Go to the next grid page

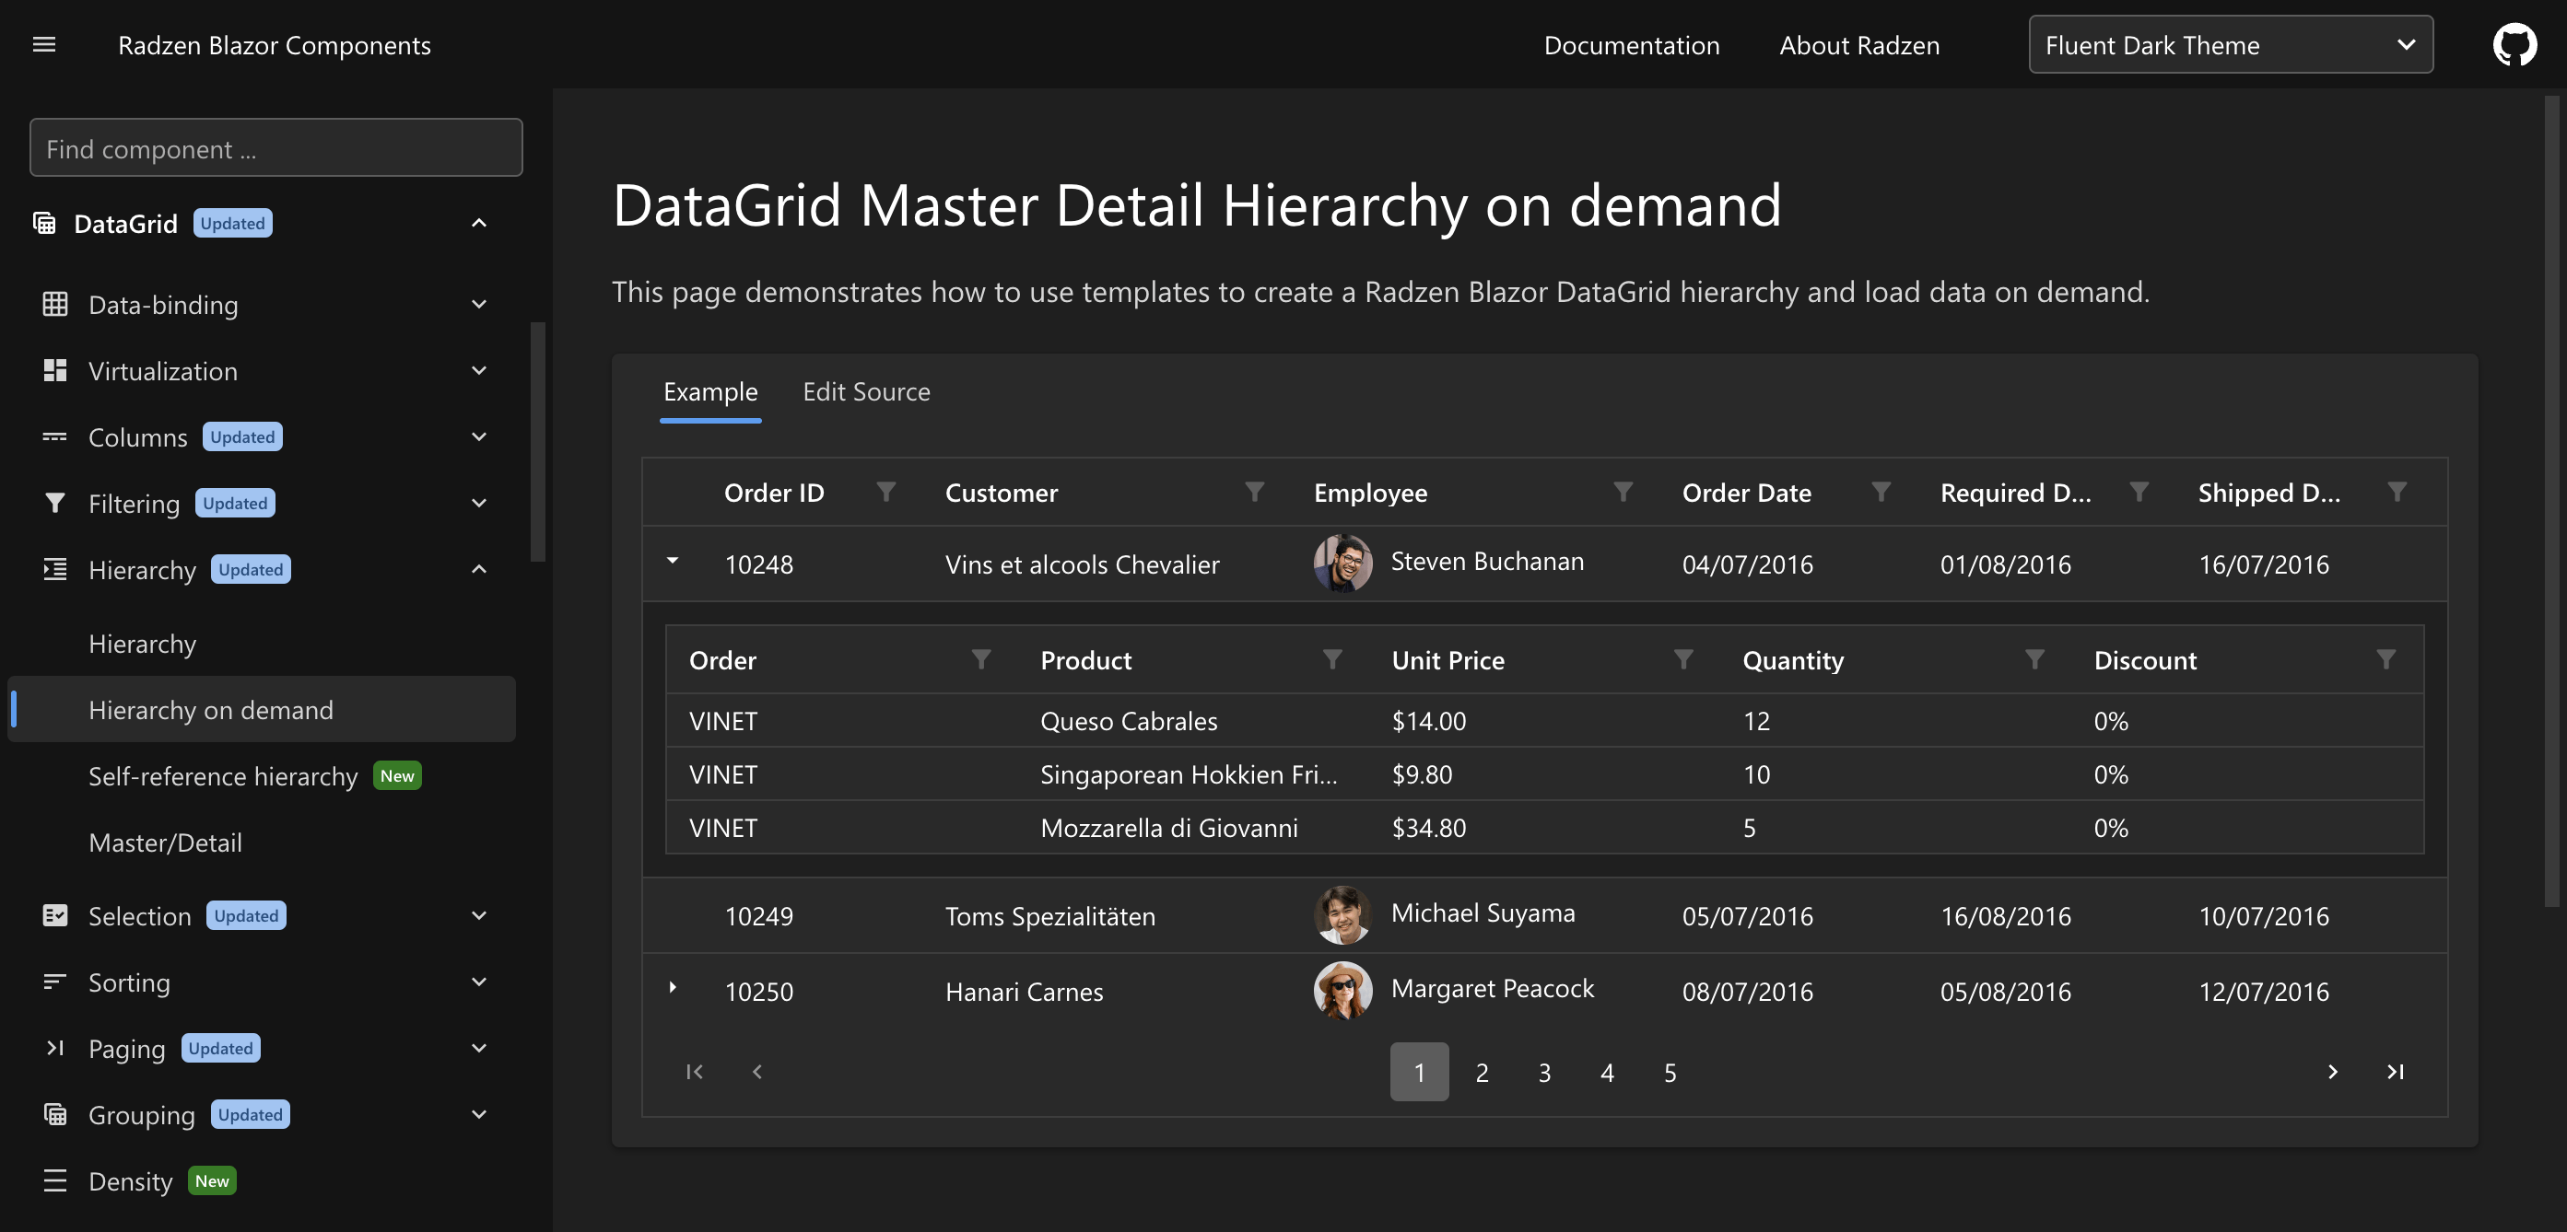tap(2333, 1072)
